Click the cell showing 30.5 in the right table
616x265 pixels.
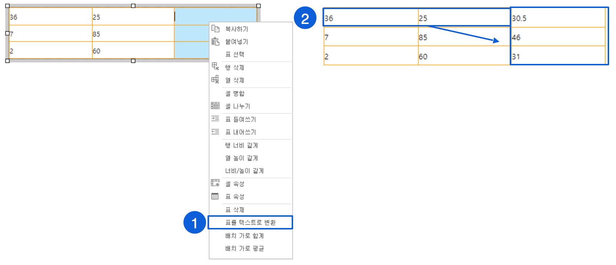[557, 18]
